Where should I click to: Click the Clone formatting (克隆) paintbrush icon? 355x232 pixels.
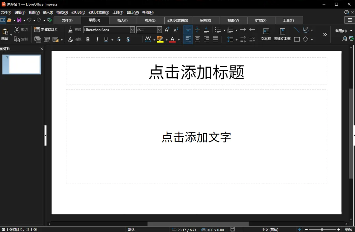click(x=70, y=30)
